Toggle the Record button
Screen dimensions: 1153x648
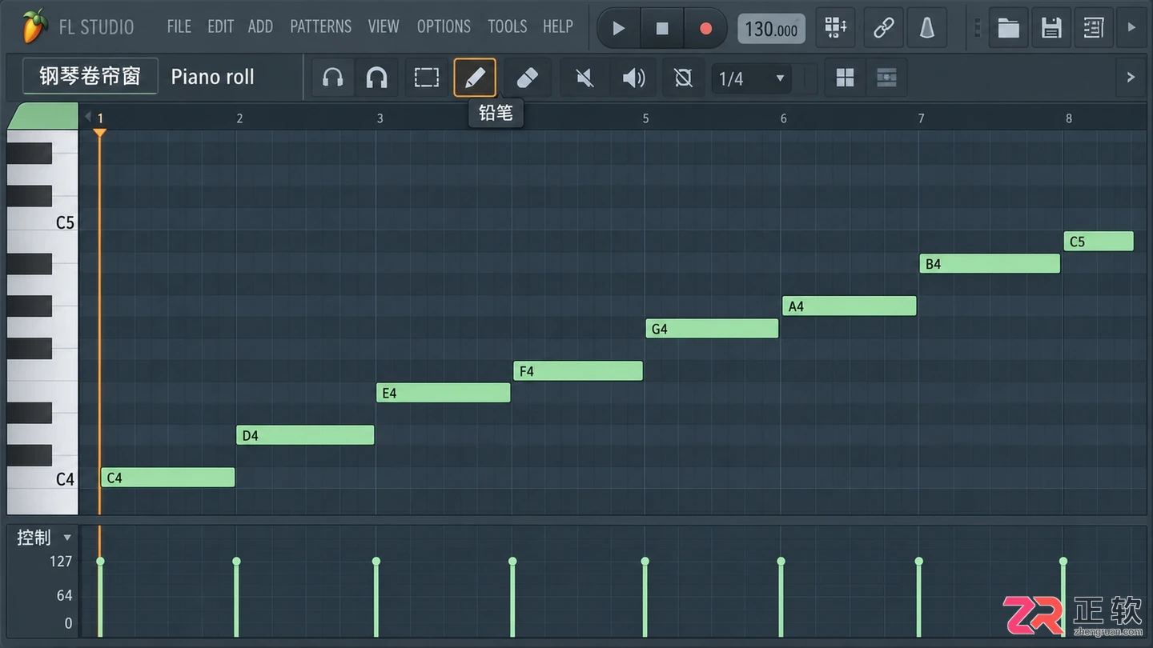[x=705, y=29]
